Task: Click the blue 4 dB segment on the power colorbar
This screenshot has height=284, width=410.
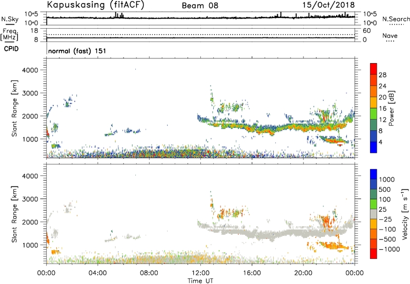Action: tap(374, 147)
